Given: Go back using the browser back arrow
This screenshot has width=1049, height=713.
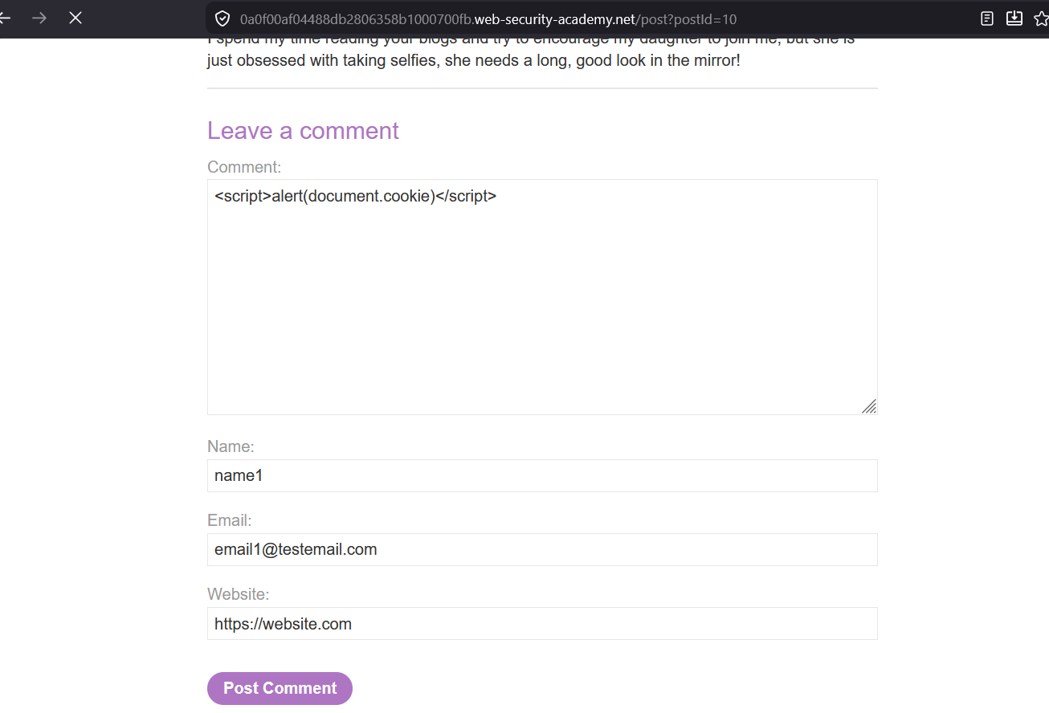Looking at the screenshot, I should pos(5,18).
